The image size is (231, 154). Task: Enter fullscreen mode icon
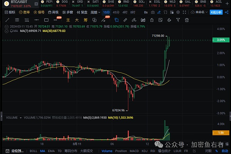184,12
